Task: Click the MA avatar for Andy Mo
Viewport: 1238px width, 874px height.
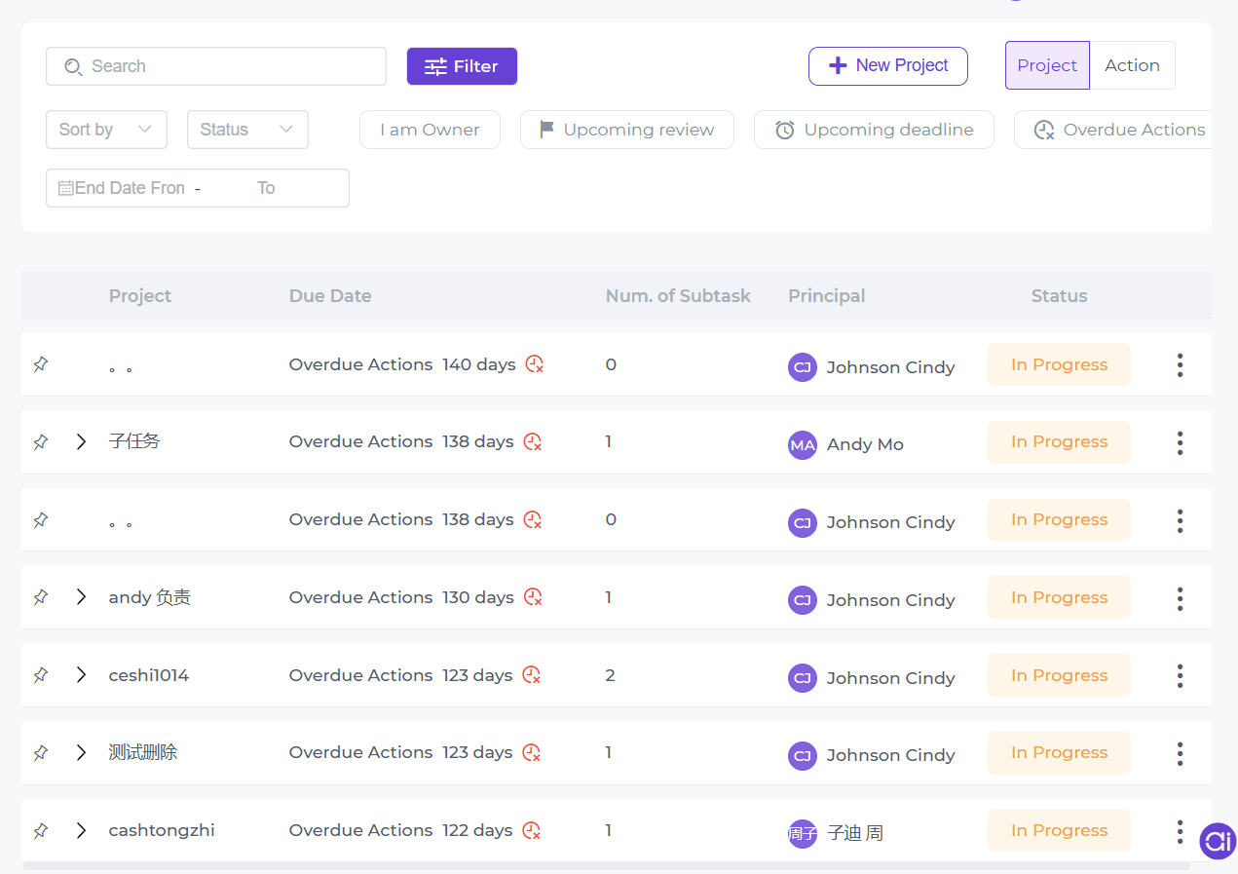Action: click(x=802, y=445)
